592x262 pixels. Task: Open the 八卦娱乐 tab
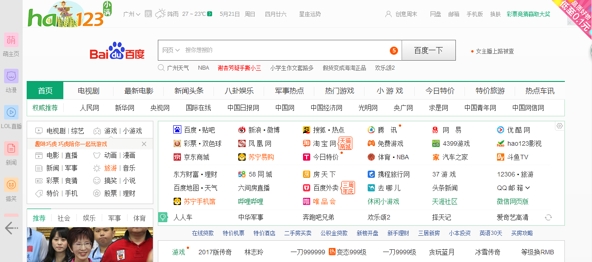(x=238, y=90)
